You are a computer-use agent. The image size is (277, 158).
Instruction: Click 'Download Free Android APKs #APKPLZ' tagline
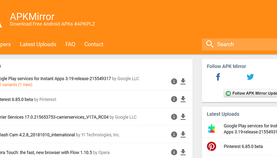(x=52, y=24)
